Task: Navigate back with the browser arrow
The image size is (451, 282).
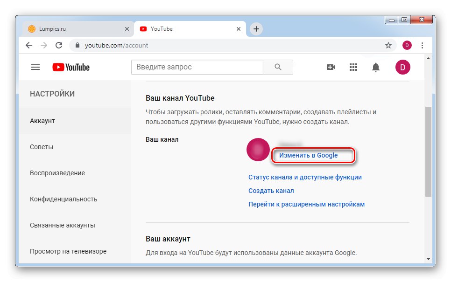Action: (x=28, y=45)
